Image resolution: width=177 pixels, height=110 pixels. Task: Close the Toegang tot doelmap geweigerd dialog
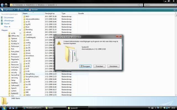119,36
